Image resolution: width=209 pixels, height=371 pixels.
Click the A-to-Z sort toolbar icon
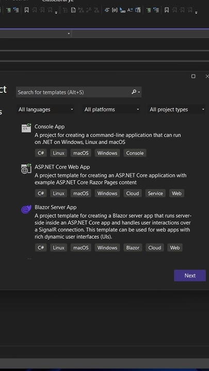coord(130,10)
